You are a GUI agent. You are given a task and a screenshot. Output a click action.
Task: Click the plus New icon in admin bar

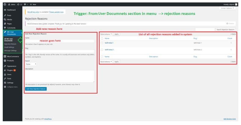(31, 5)
